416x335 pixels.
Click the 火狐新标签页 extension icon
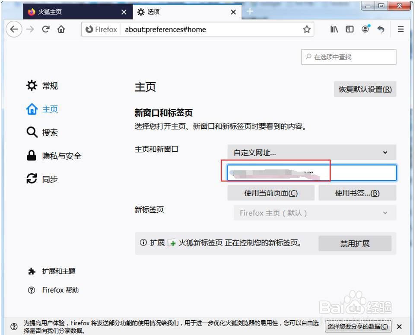click(172, 243)
